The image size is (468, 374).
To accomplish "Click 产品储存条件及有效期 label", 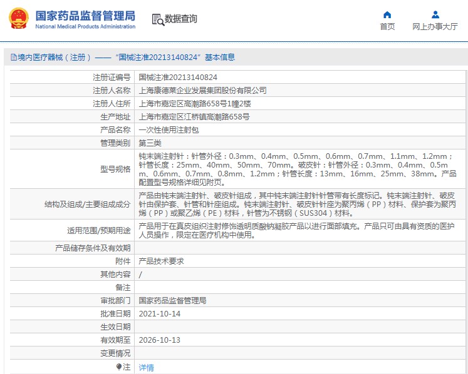I will coord(93,248).
